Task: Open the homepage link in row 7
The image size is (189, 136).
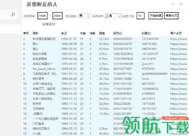Action: click(x=179, y=69)
